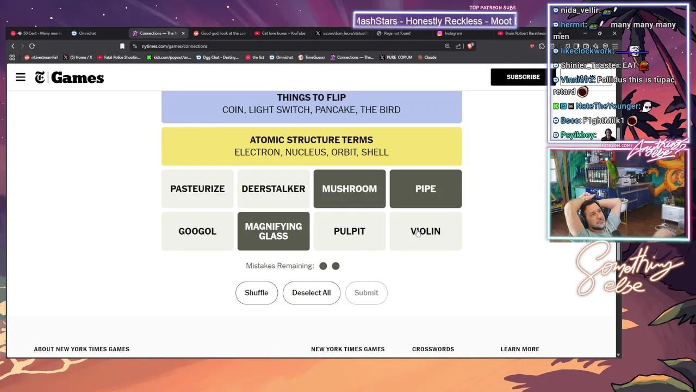Switch to Cat love boxes - YouTube tab
The width and height of the screenshot is (696, 392).
pyautogui.click(x=280, y=33)
